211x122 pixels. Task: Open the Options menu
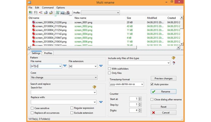coord(61,8)
